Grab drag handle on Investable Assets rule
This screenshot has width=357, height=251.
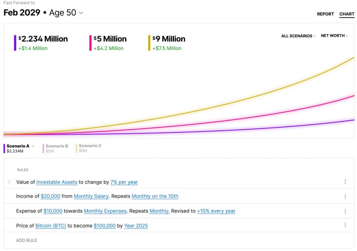click(x=9, y=182)
